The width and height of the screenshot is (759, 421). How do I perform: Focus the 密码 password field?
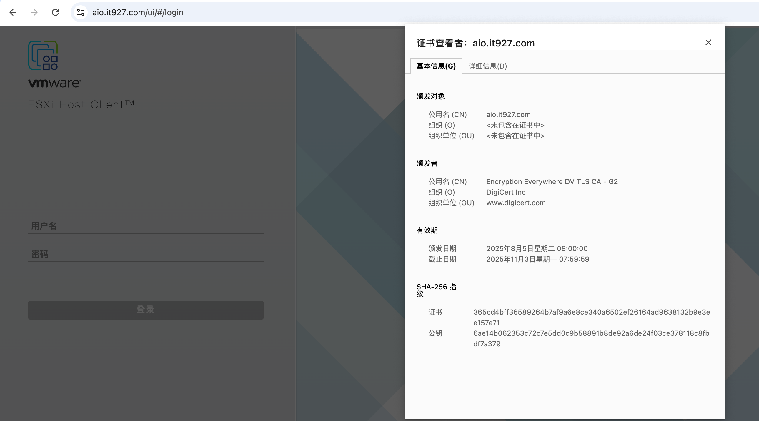146,254
